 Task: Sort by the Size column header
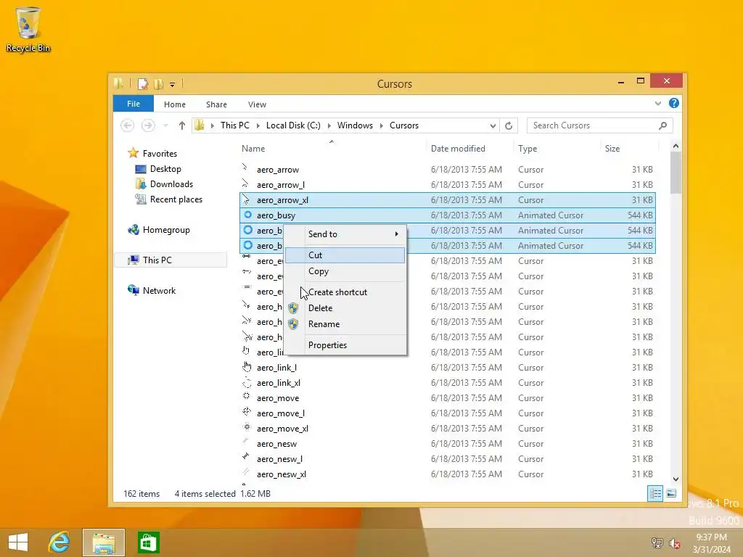(x=612, y=149)
